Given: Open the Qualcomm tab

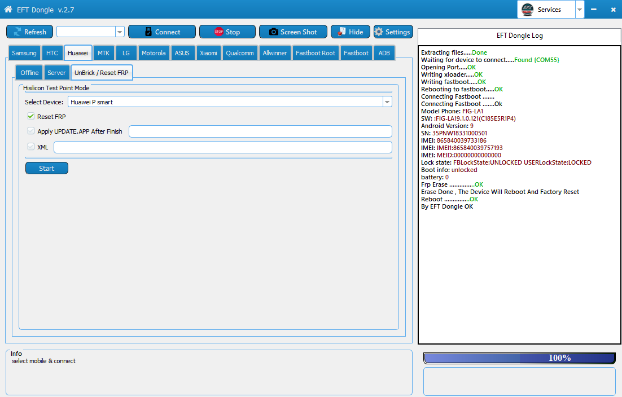Looking at the screenshot, I should click(239, 52).
